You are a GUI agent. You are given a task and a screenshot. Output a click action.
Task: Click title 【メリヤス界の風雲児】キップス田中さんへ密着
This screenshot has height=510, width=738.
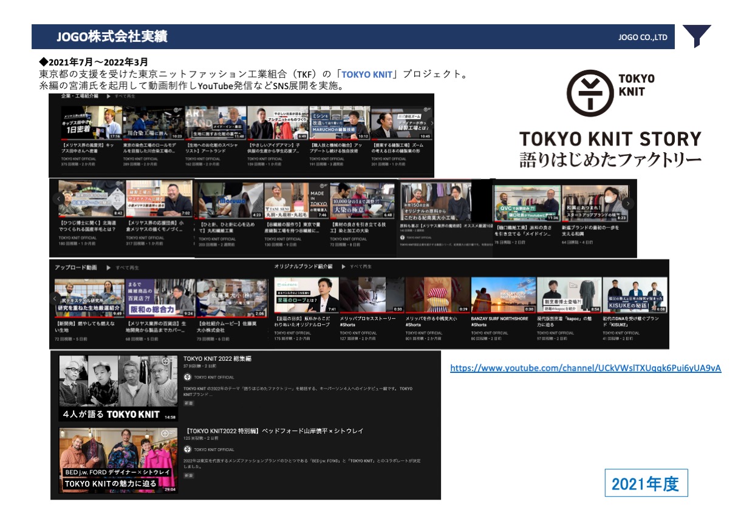[x=89, y=149]
